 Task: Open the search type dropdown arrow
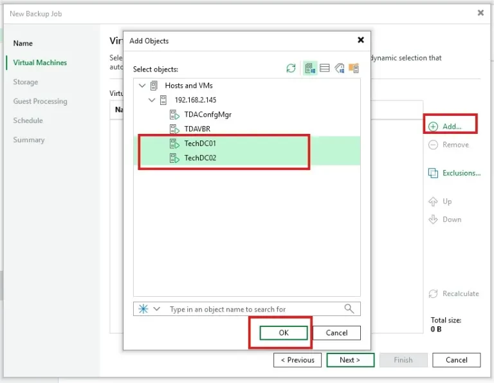pos(156,308)
